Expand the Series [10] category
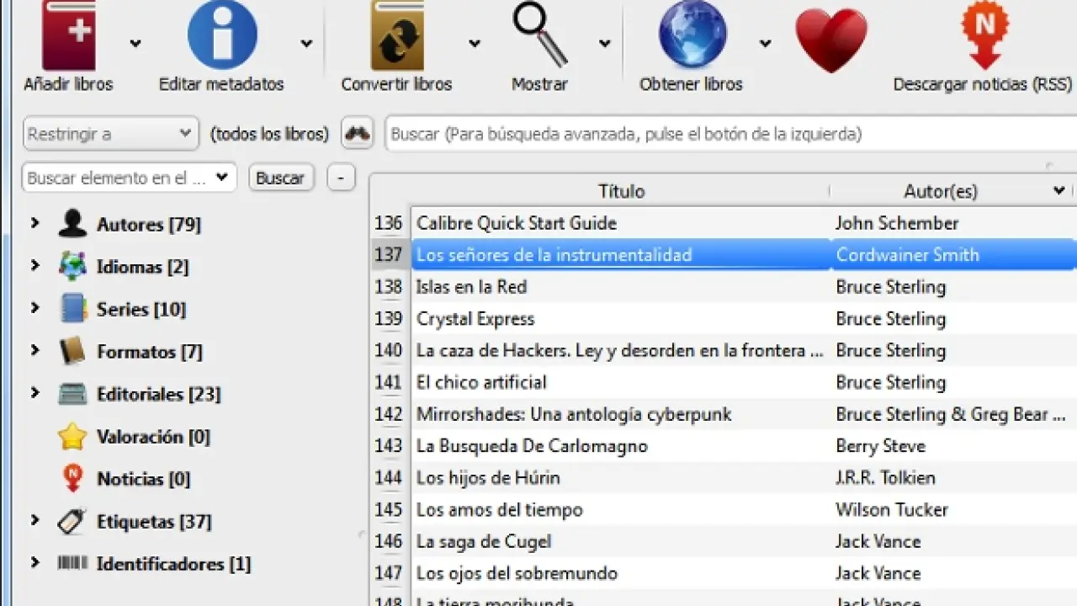This screenshot has height=606, width=1077. pyautogui.click(x=34, y=309)
